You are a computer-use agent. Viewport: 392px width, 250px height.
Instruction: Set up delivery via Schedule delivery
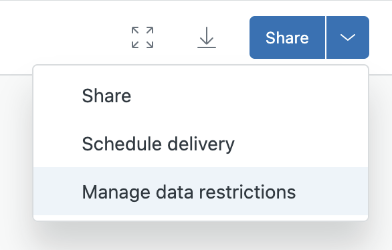click(x=201, y=144)
